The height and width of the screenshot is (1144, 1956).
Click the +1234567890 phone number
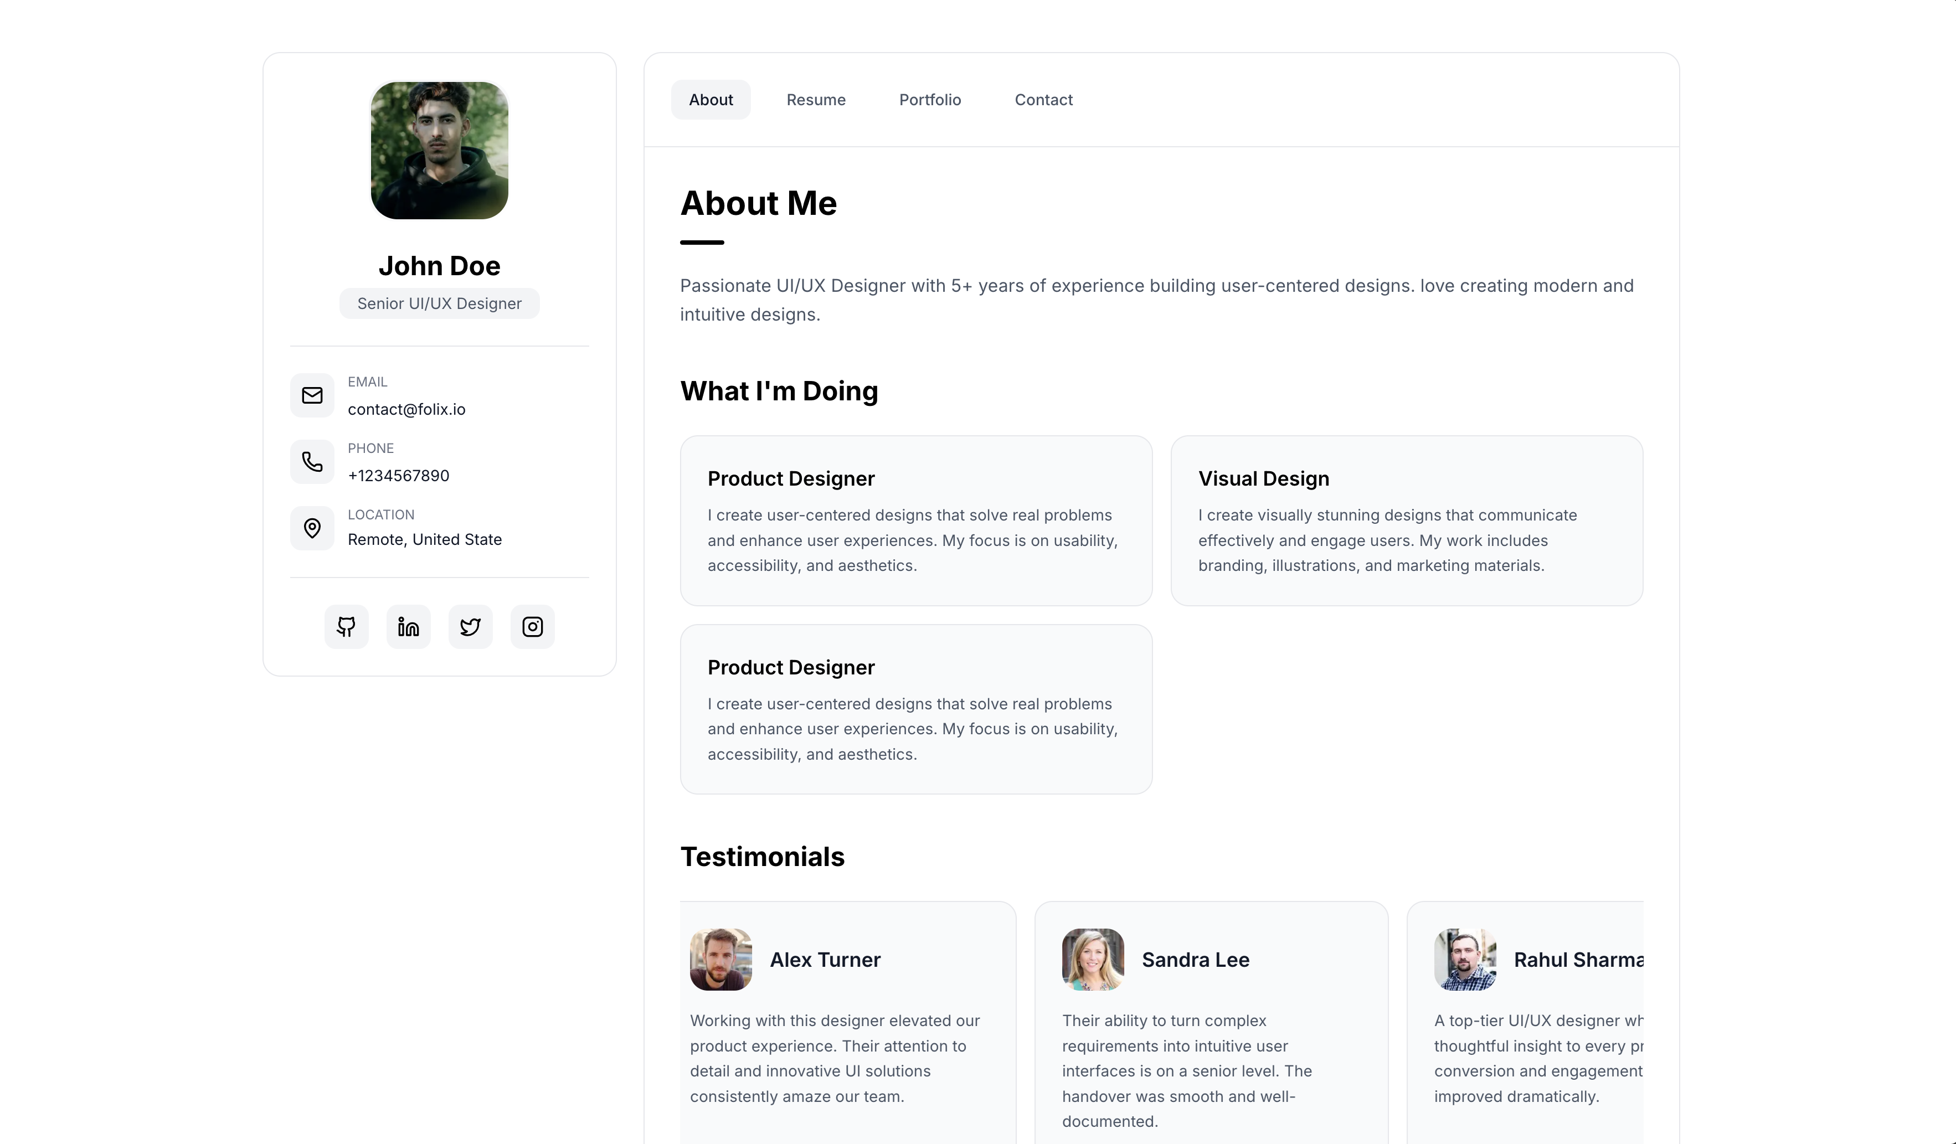click(398, 476)
